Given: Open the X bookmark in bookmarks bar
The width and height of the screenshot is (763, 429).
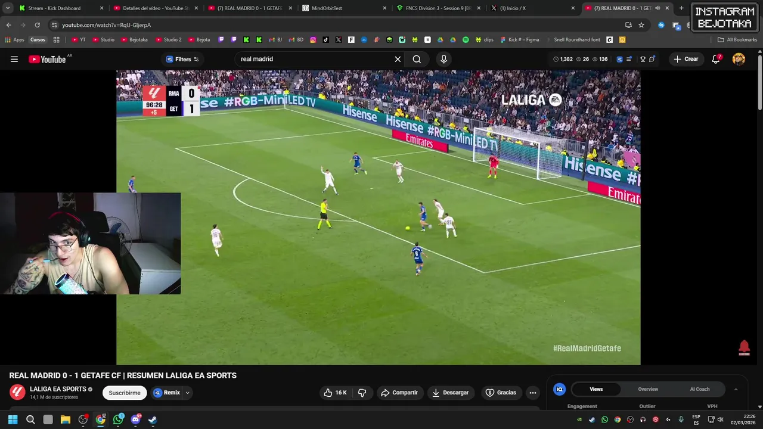Looking at the screenshot, I should coord(339,40).
